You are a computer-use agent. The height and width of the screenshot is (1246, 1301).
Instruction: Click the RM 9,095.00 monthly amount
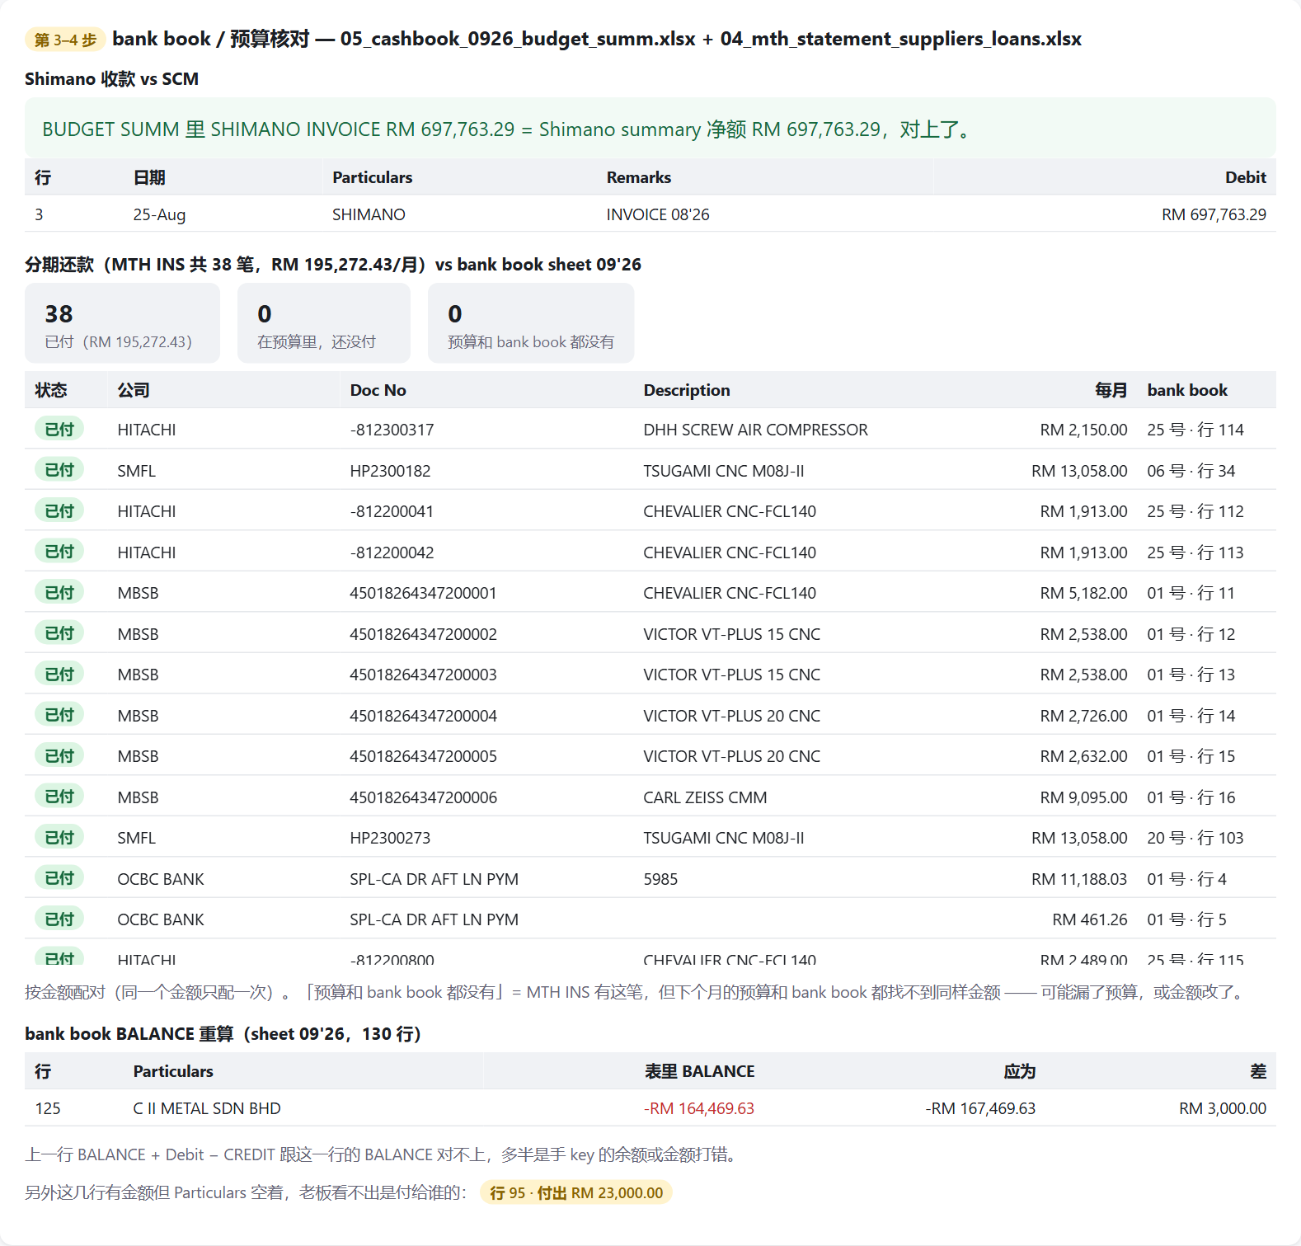click(x=1083, y=797)
